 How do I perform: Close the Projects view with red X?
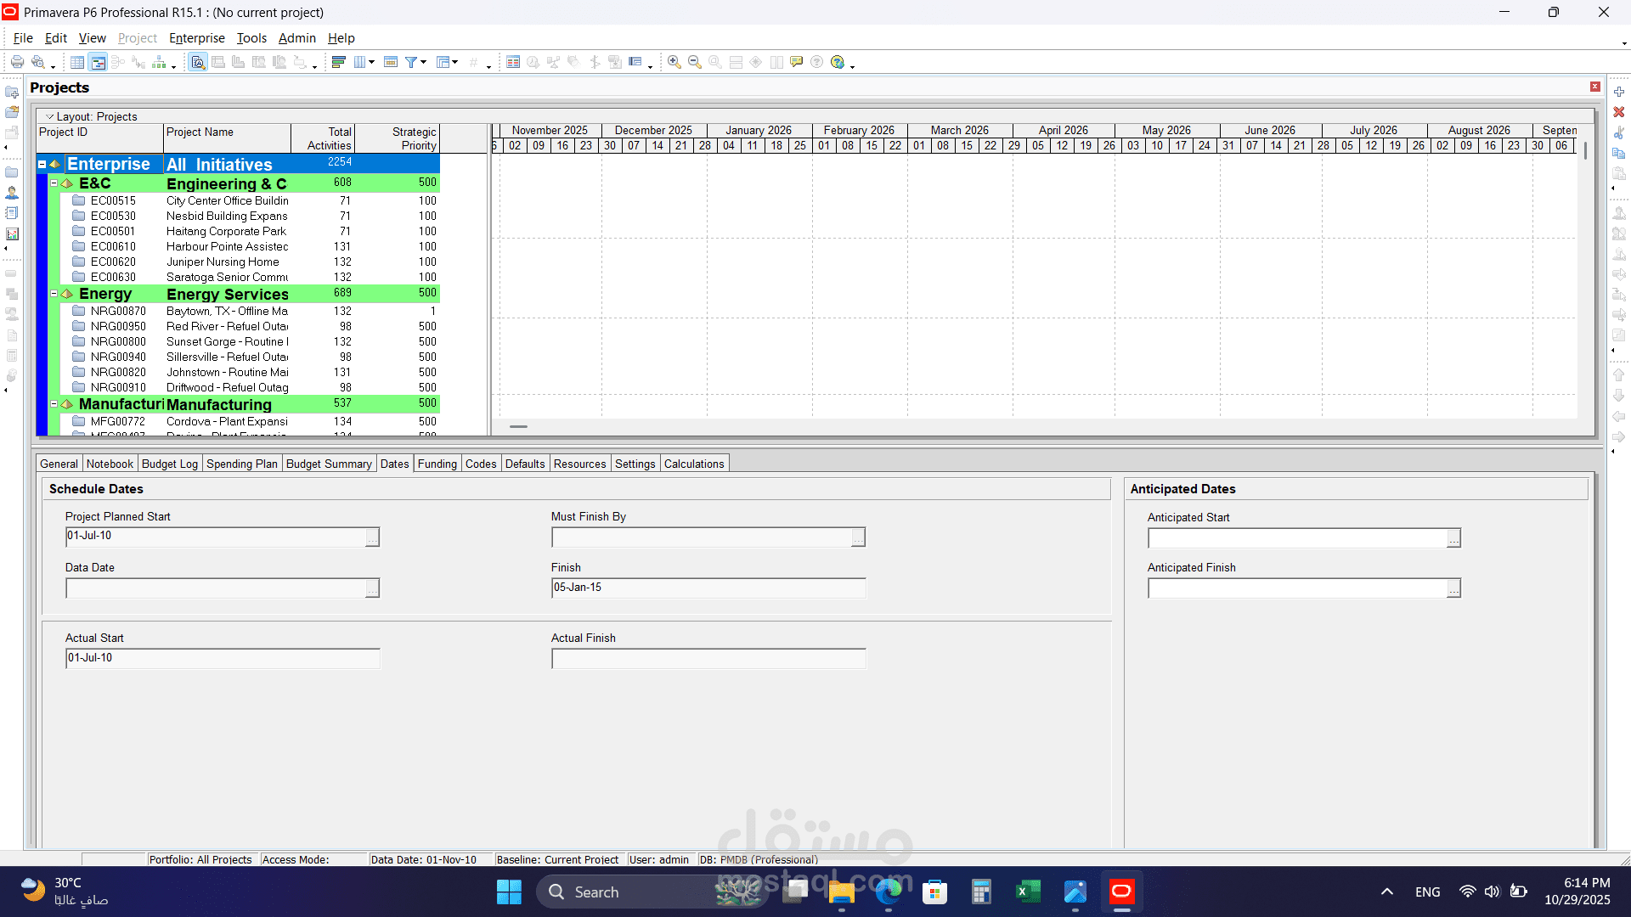point(1595,87)
